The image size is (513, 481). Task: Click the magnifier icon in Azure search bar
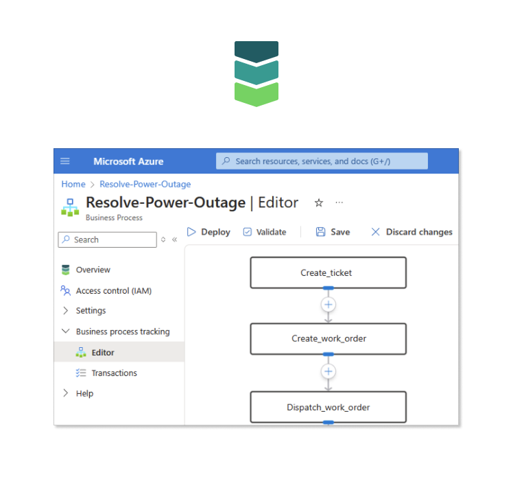226,161
